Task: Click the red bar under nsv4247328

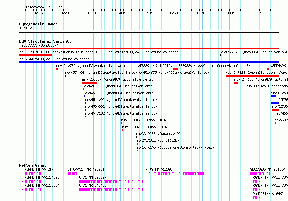Action: coord(252,76)
